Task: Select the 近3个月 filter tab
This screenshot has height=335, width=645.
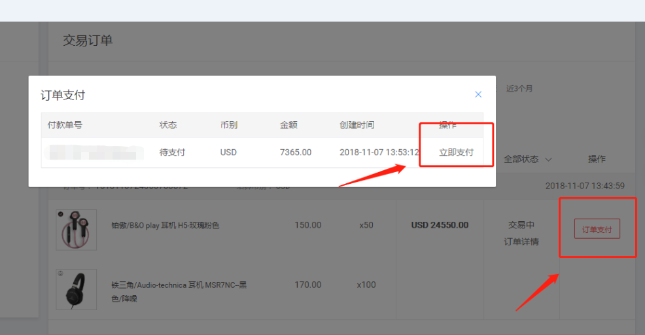Action: pos(519,88)
